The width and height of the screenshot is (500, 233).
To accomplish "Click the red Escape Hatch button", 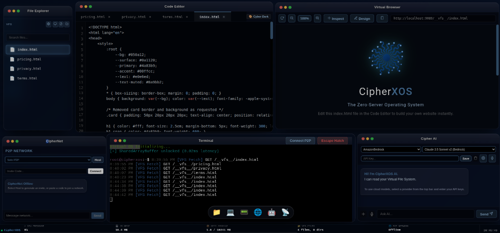I will pos(333,141).
